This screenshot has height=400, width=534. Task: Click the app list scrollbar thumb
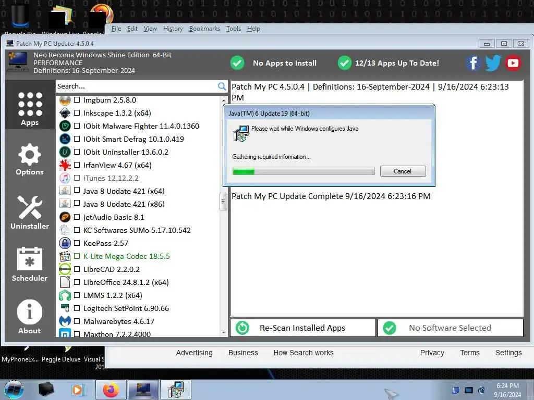coord(223,202)
